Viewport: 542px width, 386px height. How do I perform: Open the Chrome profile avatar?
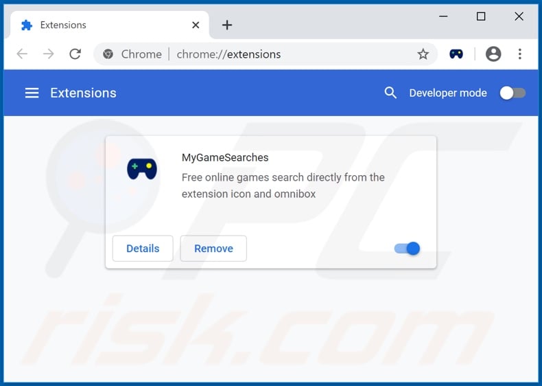(x=493, y=54)
